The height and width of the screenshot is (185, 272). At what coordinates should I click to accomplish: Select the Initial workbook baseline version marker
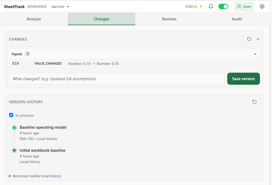pos(14,150)
